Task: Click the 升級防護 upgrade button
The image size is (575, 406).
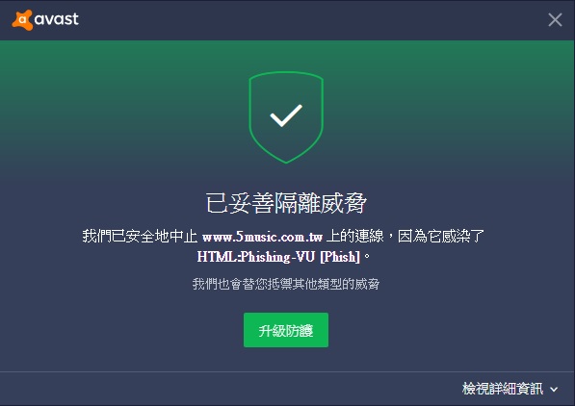Action: tap(286, 330)
